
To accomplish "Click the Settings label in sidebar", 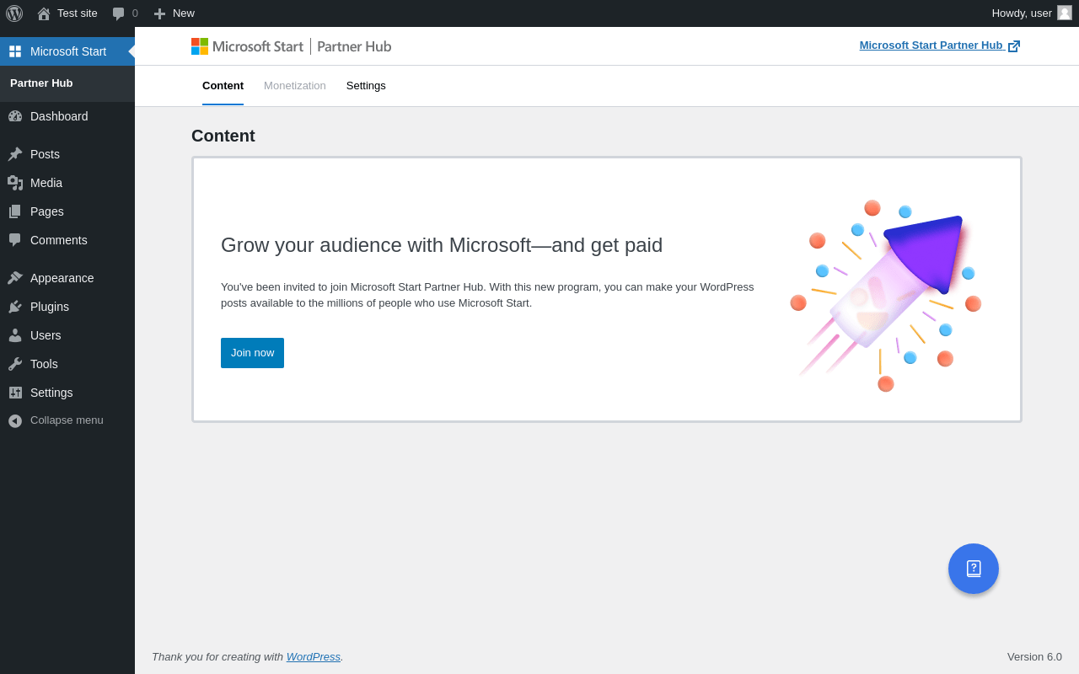I will coord(51,393).
